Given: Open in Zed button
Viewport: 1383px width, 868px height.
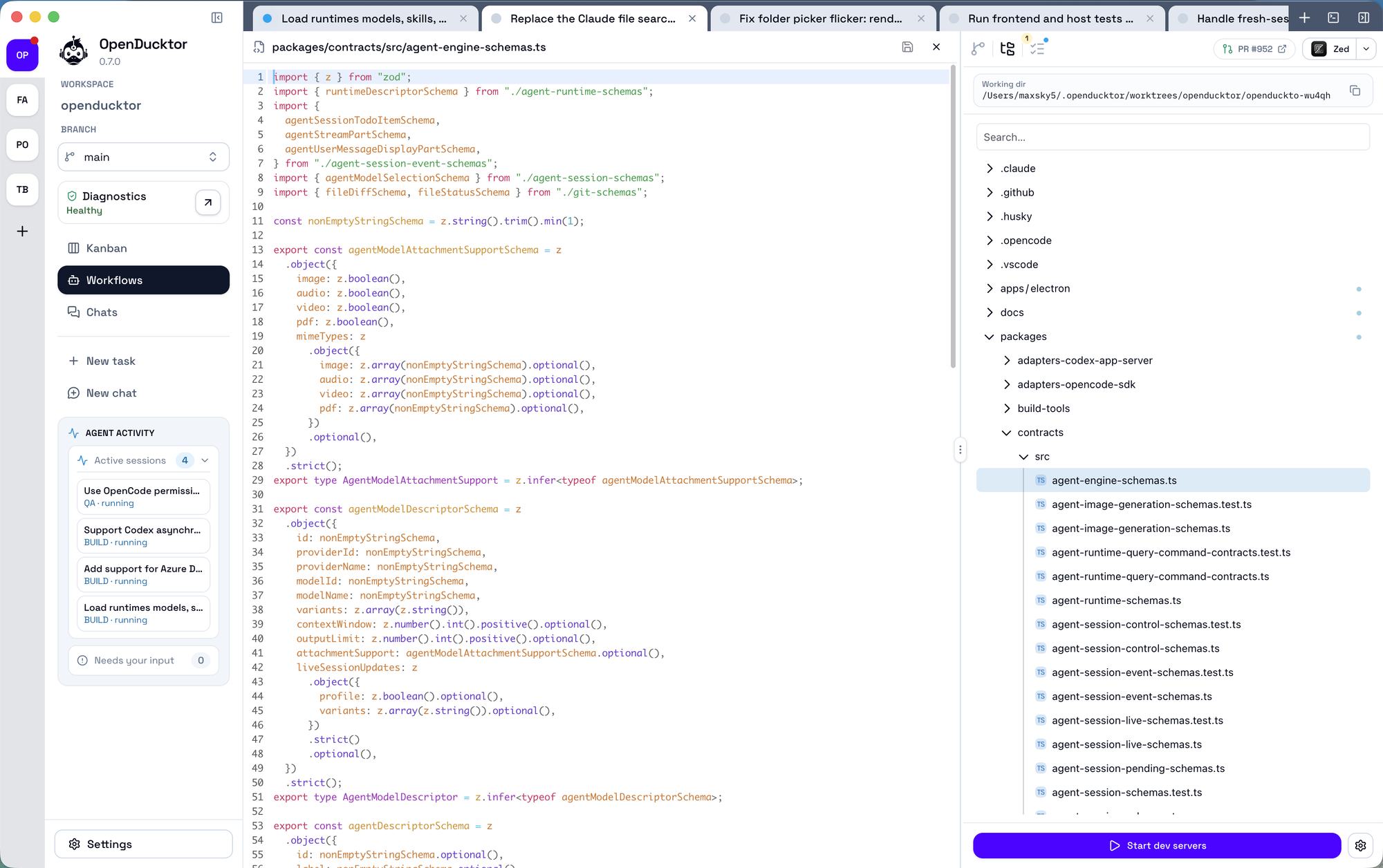Looking at the screenshot, I should [x=1330, y=49].
